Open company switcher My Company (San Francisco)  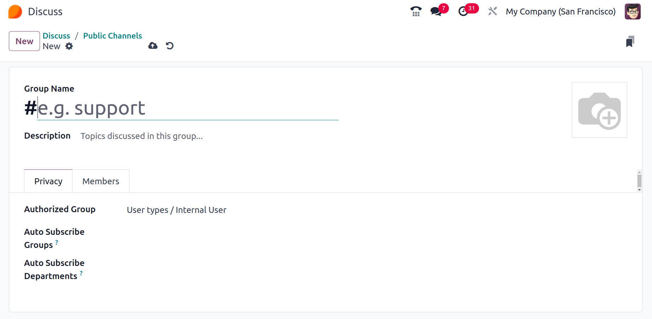click(560, 12)
